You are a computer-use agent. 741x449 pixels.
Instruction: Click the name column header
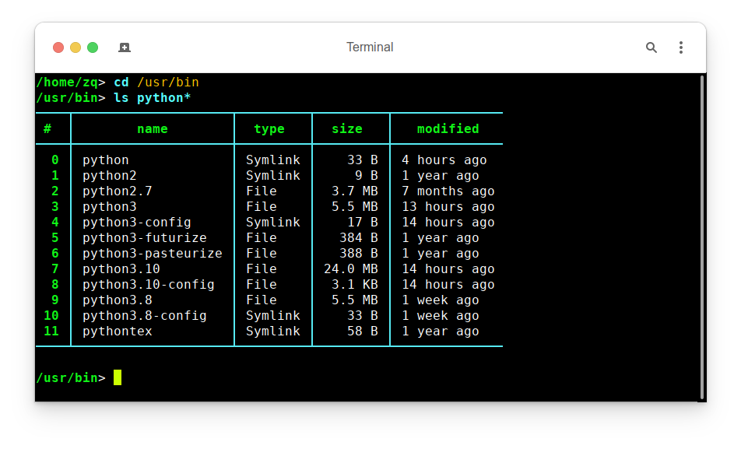pyautogui.click(x=152, y=128)
